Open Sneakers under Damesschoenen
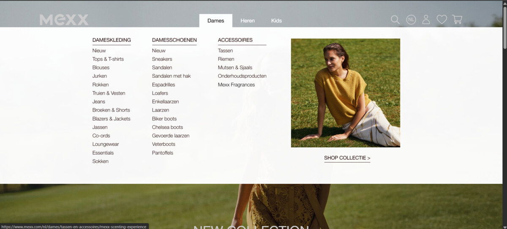507x229 pixels. click(x=162, y=59)
